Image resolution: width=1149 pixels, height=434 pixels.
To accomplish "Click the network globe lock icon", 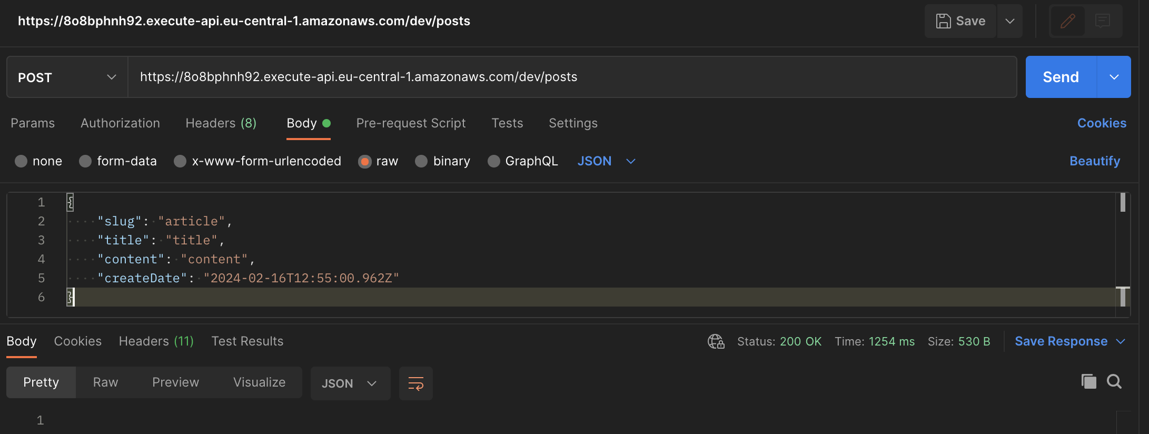I will (x=716, y=342).
